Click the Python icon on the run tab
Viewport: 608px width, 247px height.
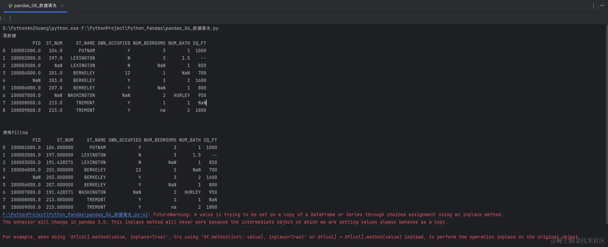[x=10, y=6]
